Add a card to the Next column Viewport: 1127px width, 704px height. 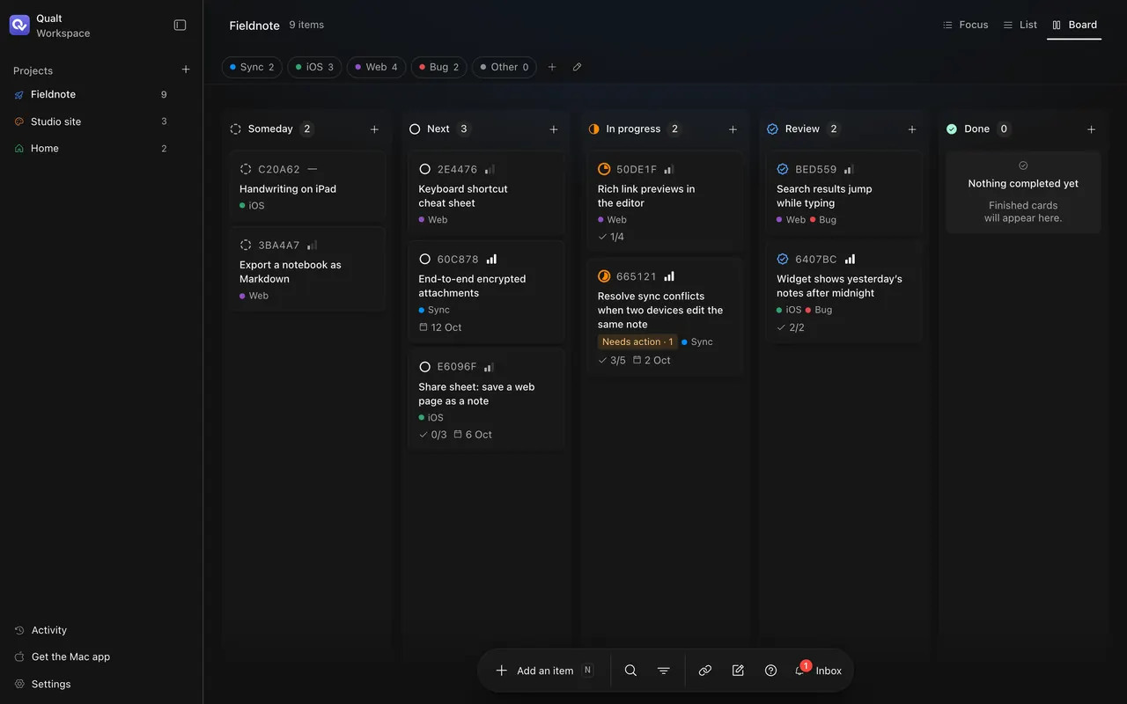point(554,129)
